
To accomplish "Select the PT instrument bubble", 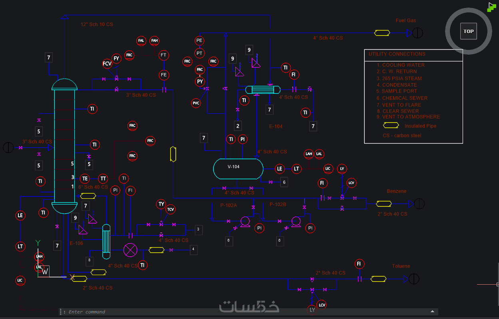I will pyautogui.click(x=199, y=52).
